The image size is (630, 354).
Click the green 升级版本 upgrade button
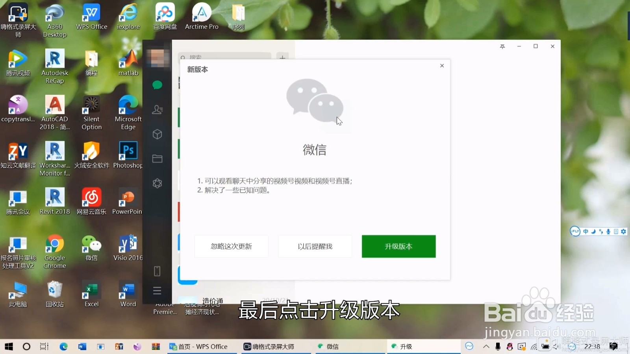398,246
